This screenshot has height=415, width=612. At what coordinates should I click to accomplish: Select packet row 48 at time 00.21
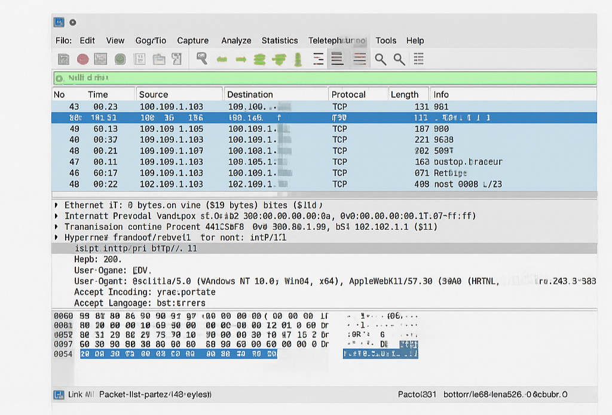pyautogui.click(x=324, y=151)
